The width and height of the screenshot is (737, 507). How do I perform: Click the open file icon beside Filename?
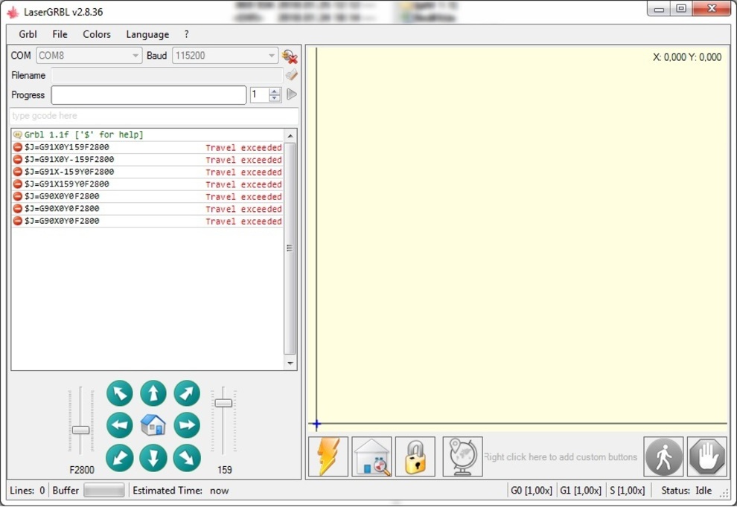(291, 75)
